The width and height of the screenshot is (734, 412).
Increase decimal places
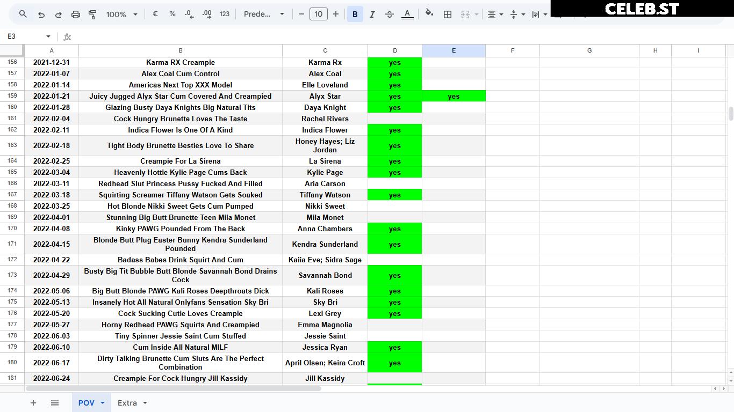[x=207, y=14]
